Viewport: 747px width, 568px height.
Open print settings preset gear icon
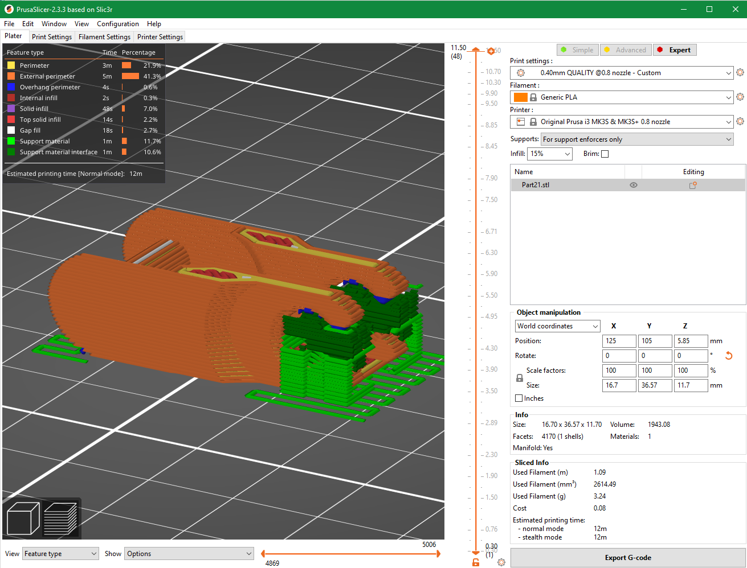click(740, 72)
